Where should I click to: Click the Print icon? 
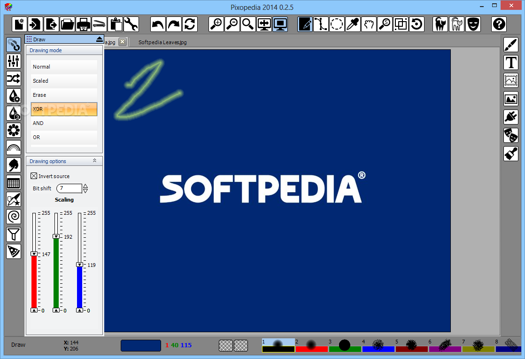84,24
